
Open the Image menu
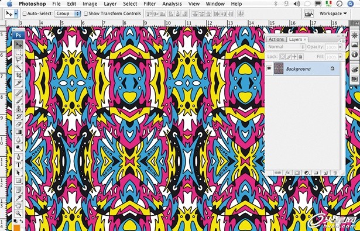(x=90, y=4)
